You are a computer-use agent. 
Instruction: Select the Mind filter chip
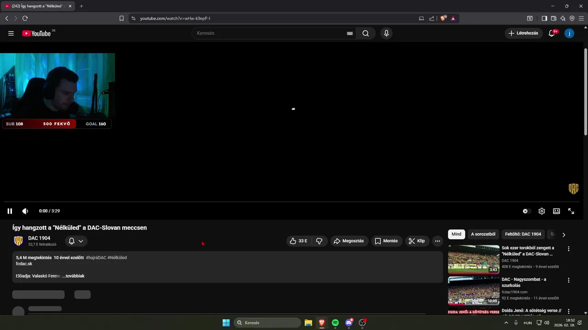click(457, 234)
